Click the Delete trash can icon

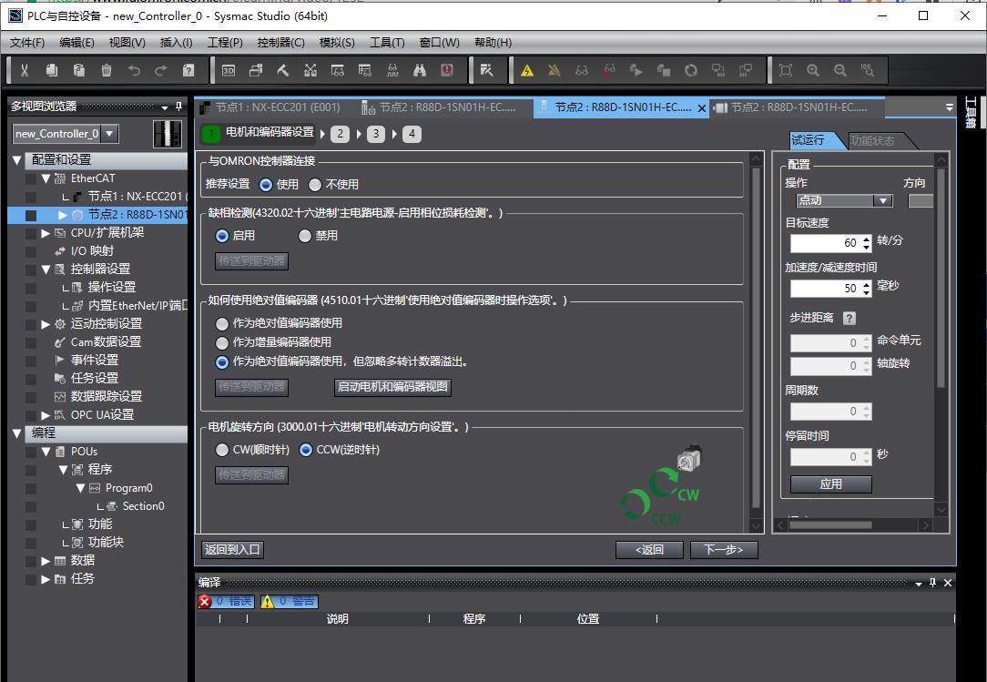107,70
